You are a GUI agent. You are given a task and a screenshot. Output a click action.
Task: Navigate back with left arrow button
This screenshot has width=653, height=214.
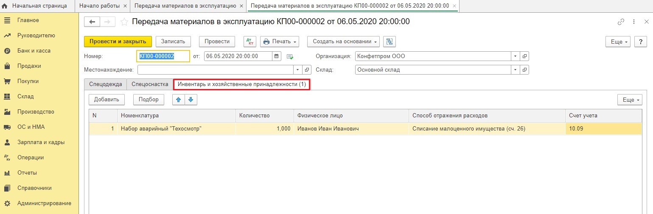pos(92,22)
